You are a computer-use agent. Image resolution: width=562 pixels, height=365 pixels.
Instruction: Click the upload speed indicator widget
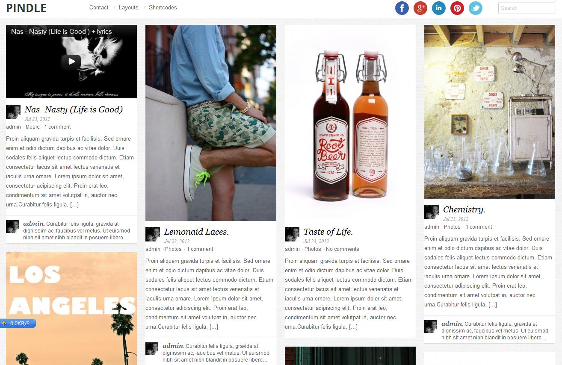pos(18,324)
